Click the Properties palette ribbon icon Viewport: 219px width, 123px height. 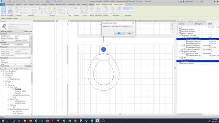10,12
